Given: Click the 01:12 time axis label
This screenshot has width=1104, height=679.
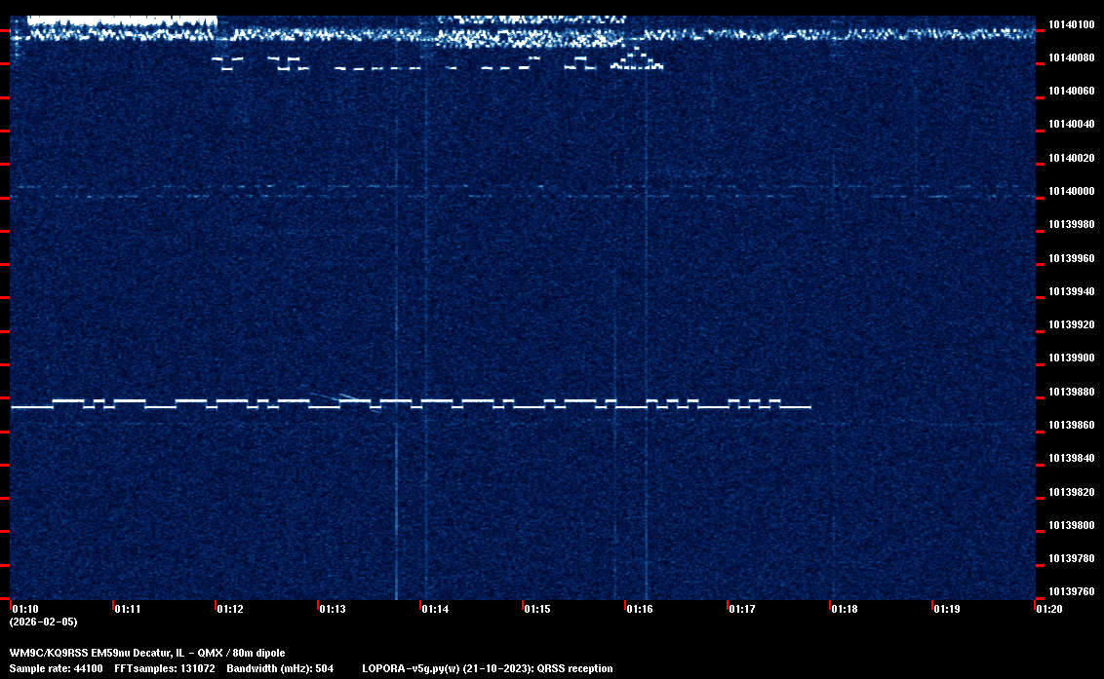Looking at the screenshot, I should click(230, 609).
